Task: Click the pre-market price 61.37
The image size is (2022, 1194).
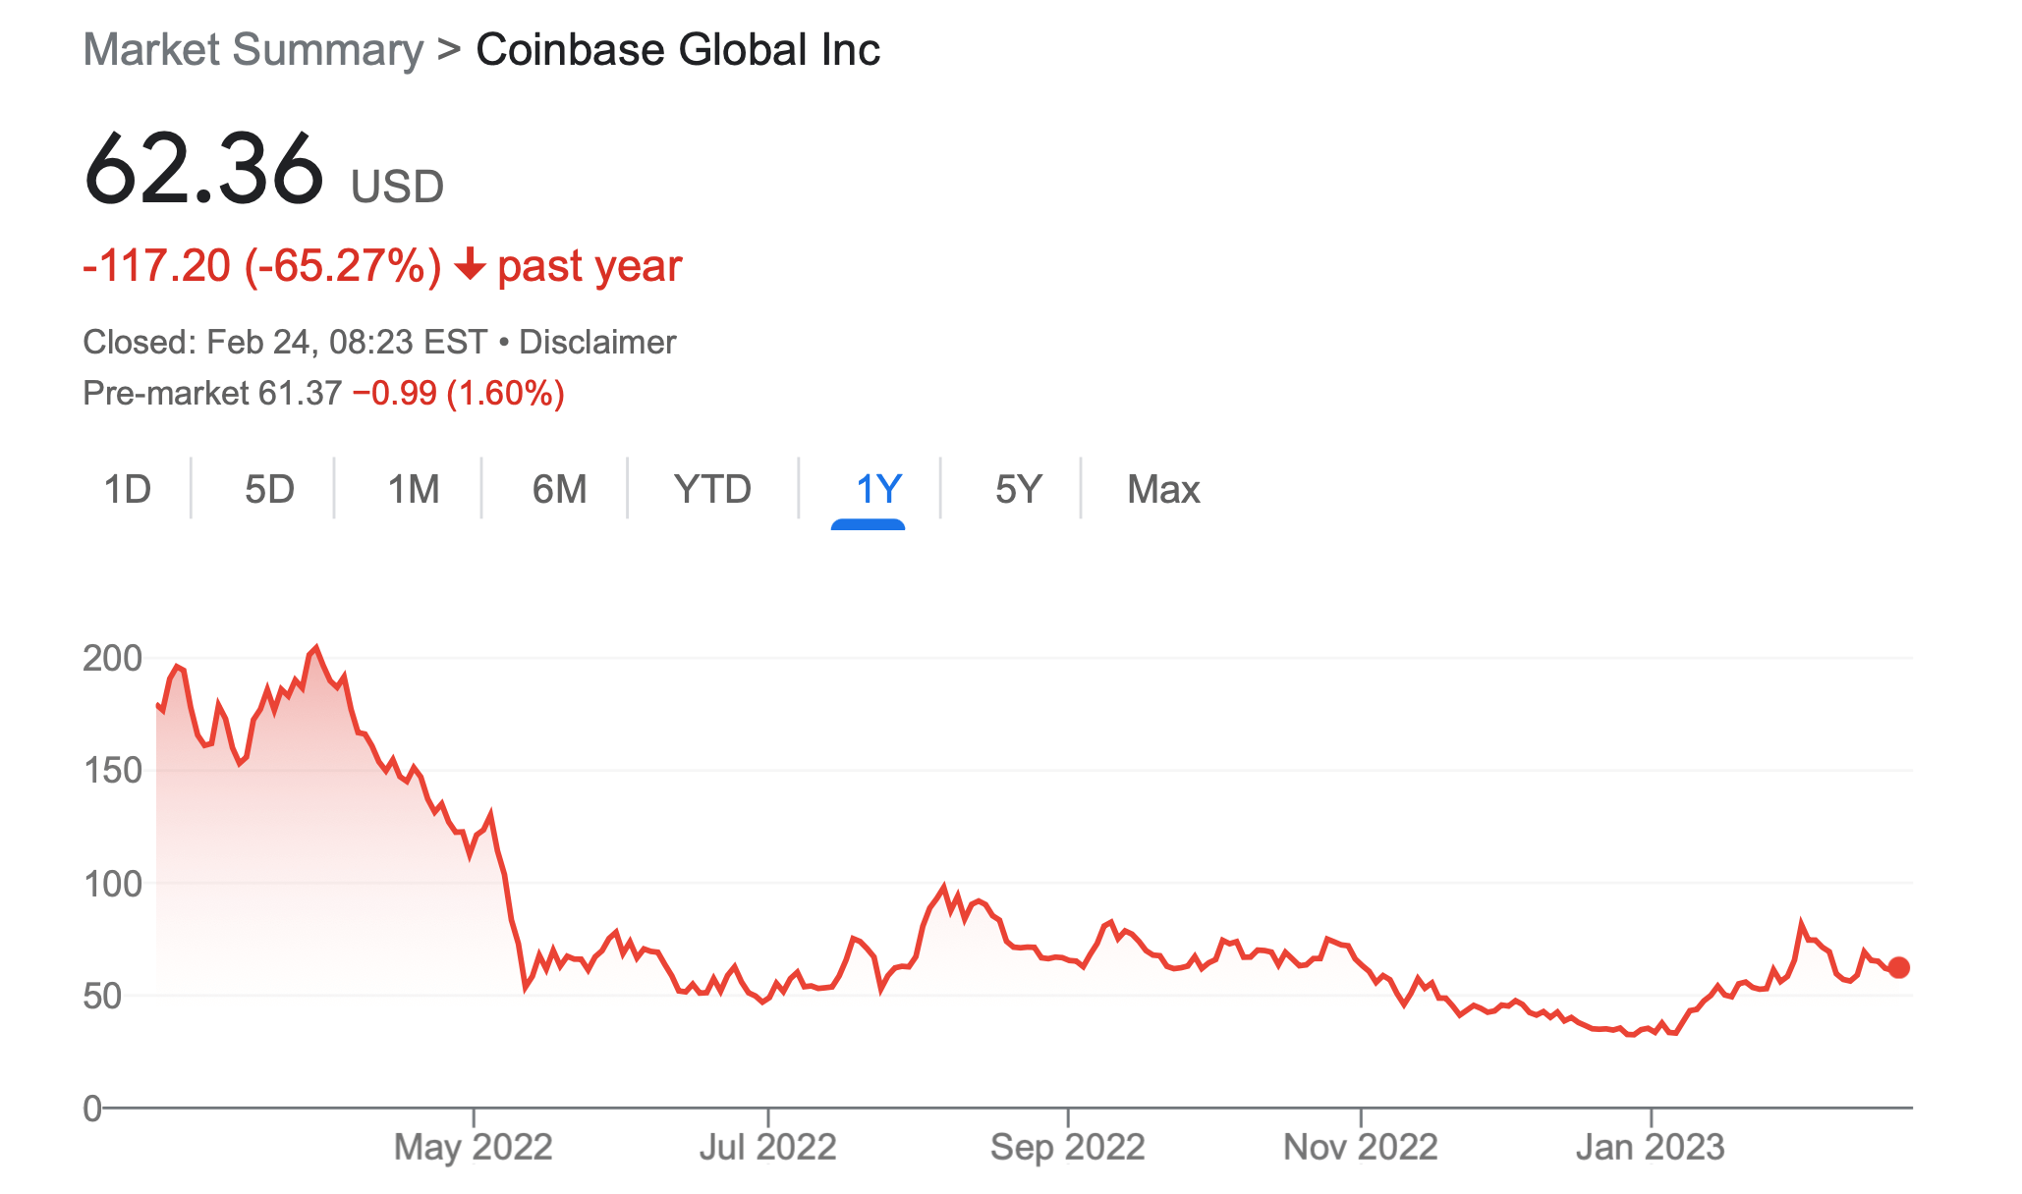Action: (300, 394)
